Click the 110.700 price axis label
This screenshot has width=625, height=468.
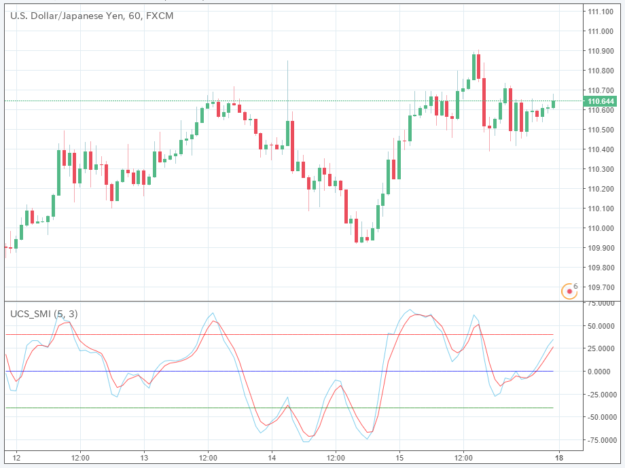(601, 90)
